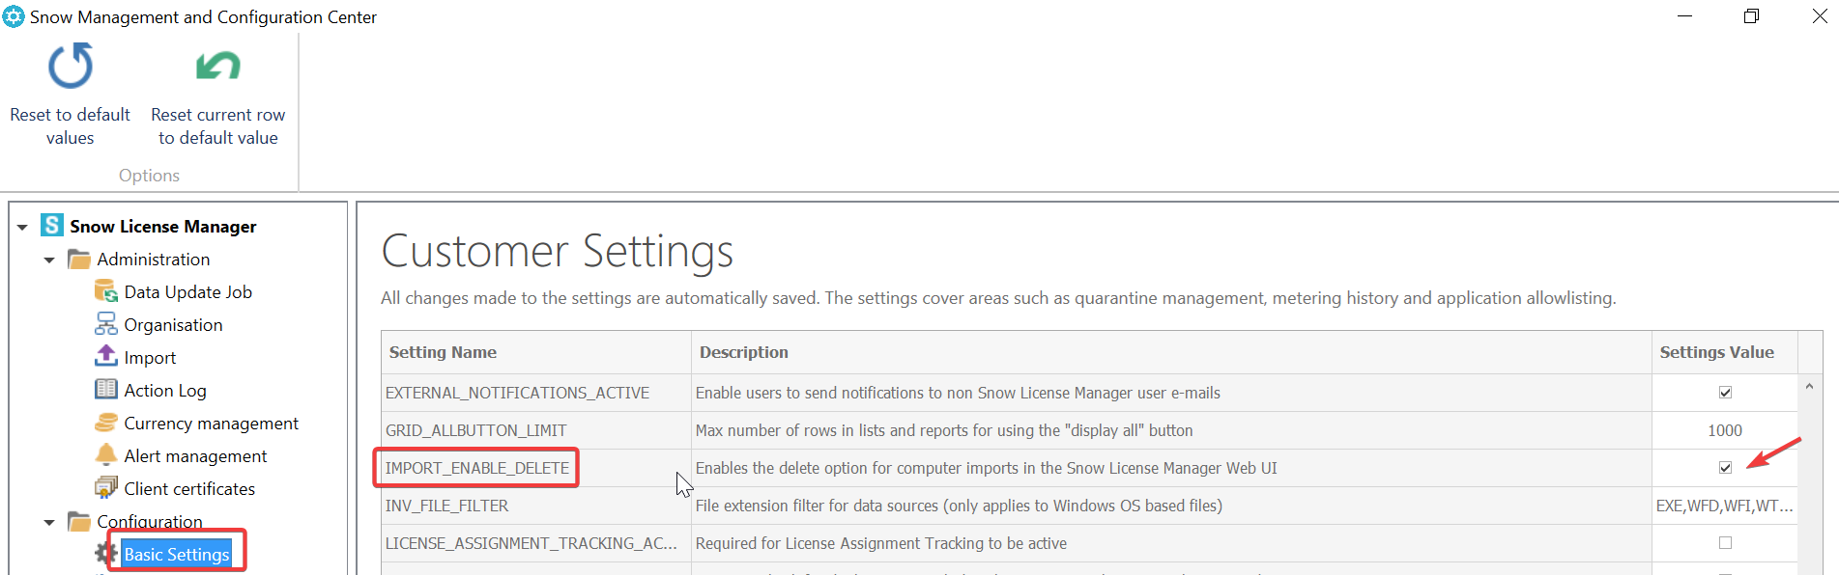Image resolution: width=1839 pixels, height=575 pixels.
Task: Minimize the Snow Management window
Action: (1684, 16)
